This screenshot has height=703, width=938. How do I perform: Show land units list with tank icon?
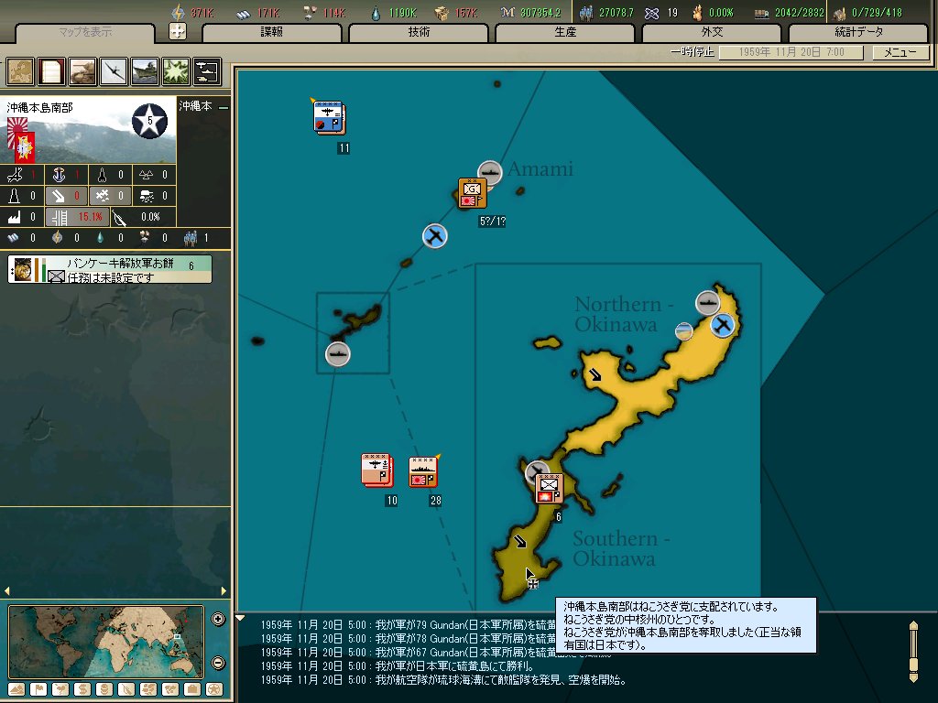(x=82, y=71)
